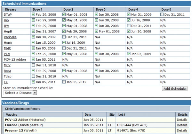
Task: Select the Fluzone (sanofi pasteur) row name
Action: pyautogui.click(x=24, y=125)
